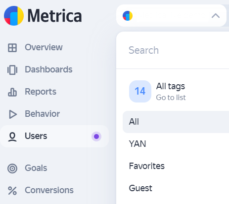Open the Go to list link
229x204 pixels.
(x=171, y=98)
